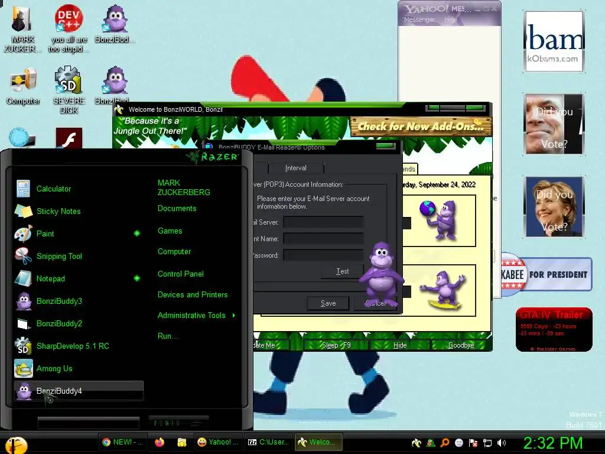Launch Among Us from the start menu
605x454 pixels.
point(79,368)
